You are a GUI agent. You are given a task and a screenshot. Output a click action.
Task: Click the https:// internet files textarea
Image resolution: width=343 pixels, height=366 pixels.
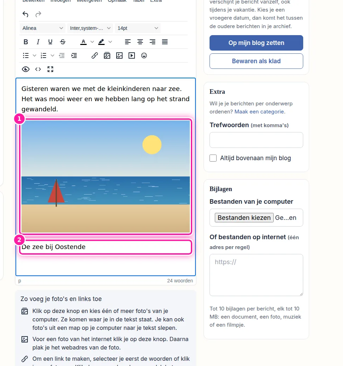click(256, 275)
